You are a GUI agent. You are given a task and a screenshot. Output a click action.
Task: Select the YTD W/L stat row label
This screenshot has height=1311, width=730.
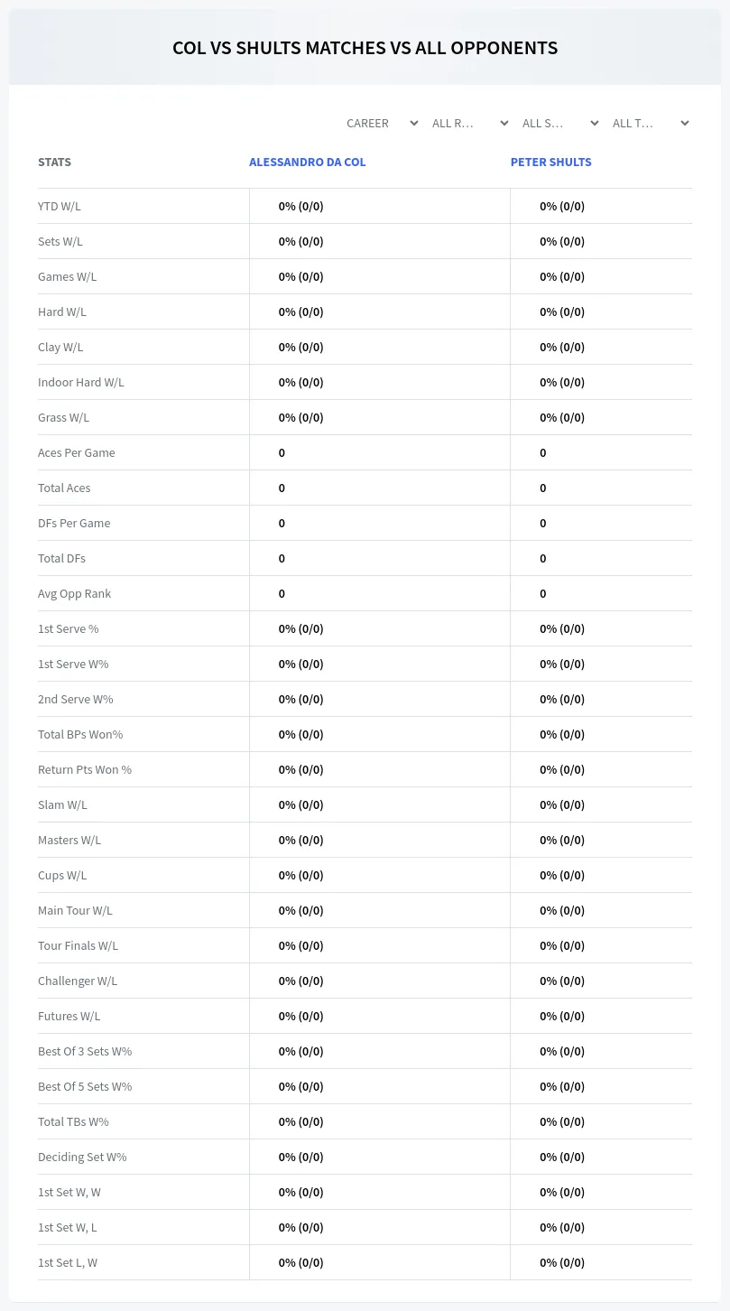click(x=60, y=206)
